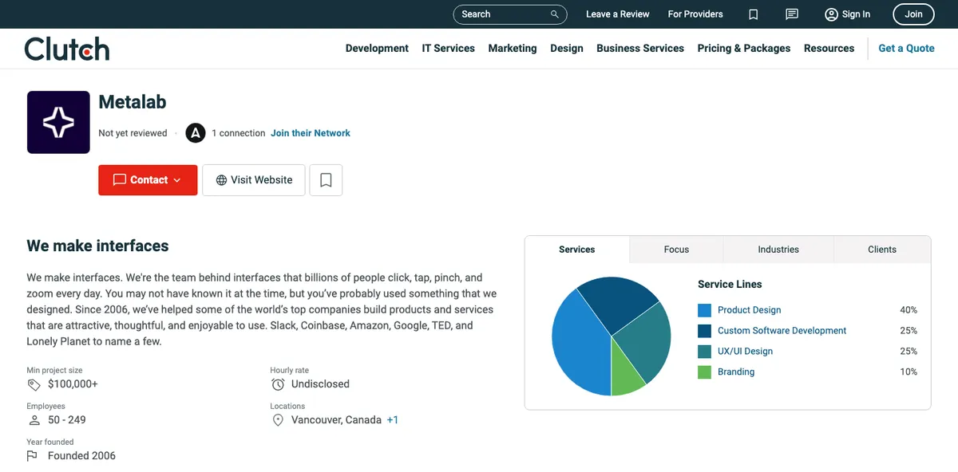The image size is (958, 472).
Task: Open the Business Services menu
Action: coord(640,49)
